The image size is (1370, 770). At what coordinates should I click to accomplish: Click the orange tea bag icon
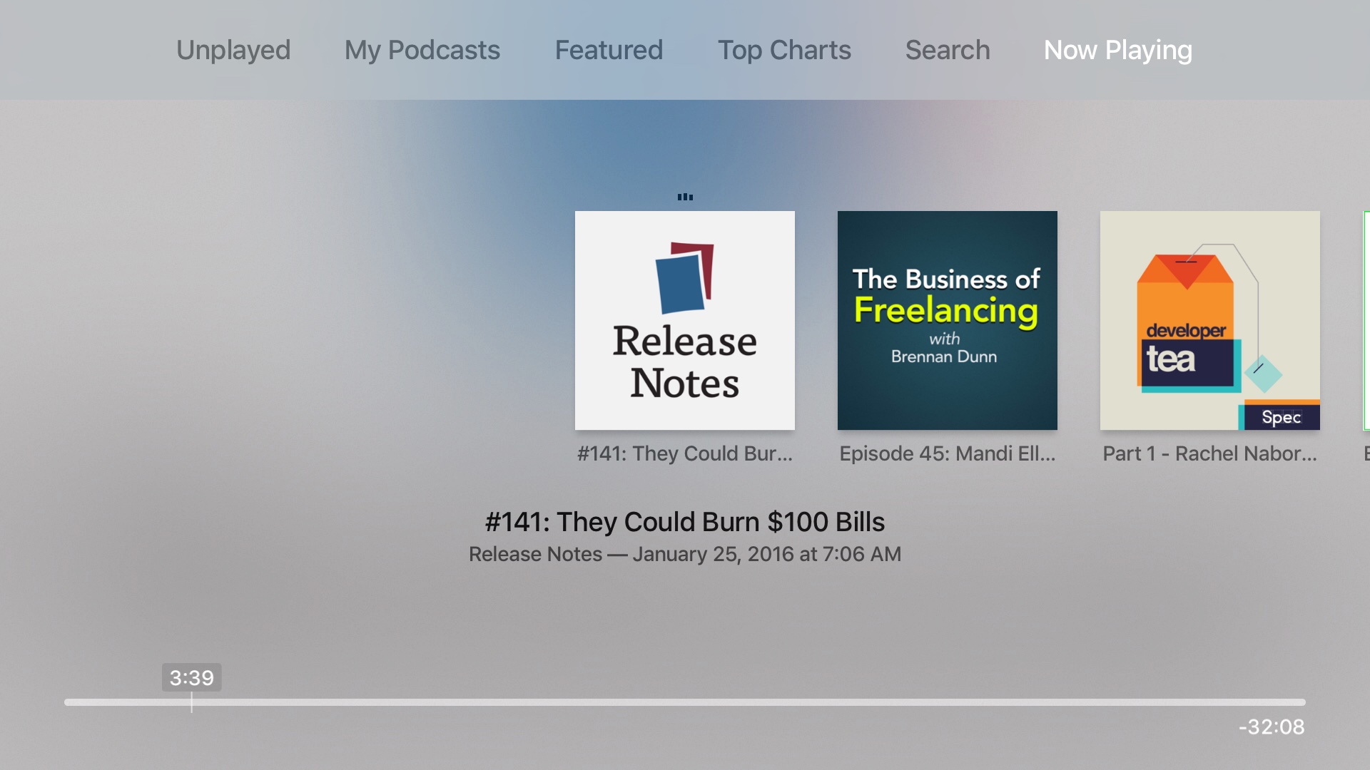pyautogui.click(x=1186, y=299)
